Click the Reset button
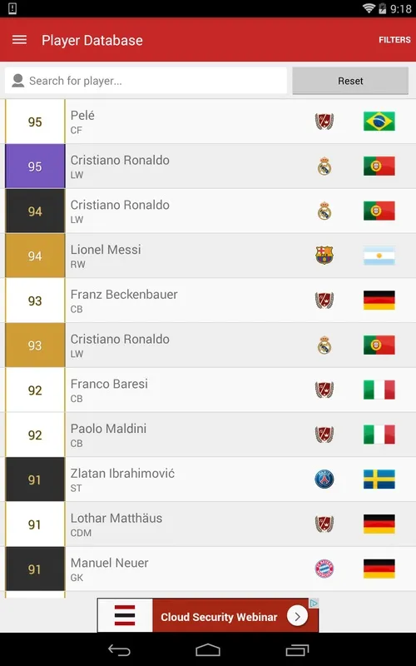 pos(350,81)
